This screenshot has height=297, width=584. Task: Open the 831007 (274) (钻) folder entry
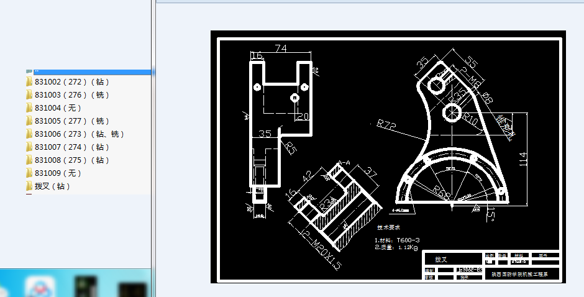(x=72, y=147)
